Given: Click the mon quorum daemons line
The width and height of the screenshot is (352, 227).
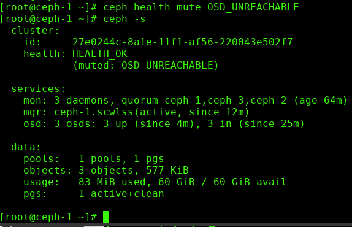Looking at the screenshot, I should 185,101.
